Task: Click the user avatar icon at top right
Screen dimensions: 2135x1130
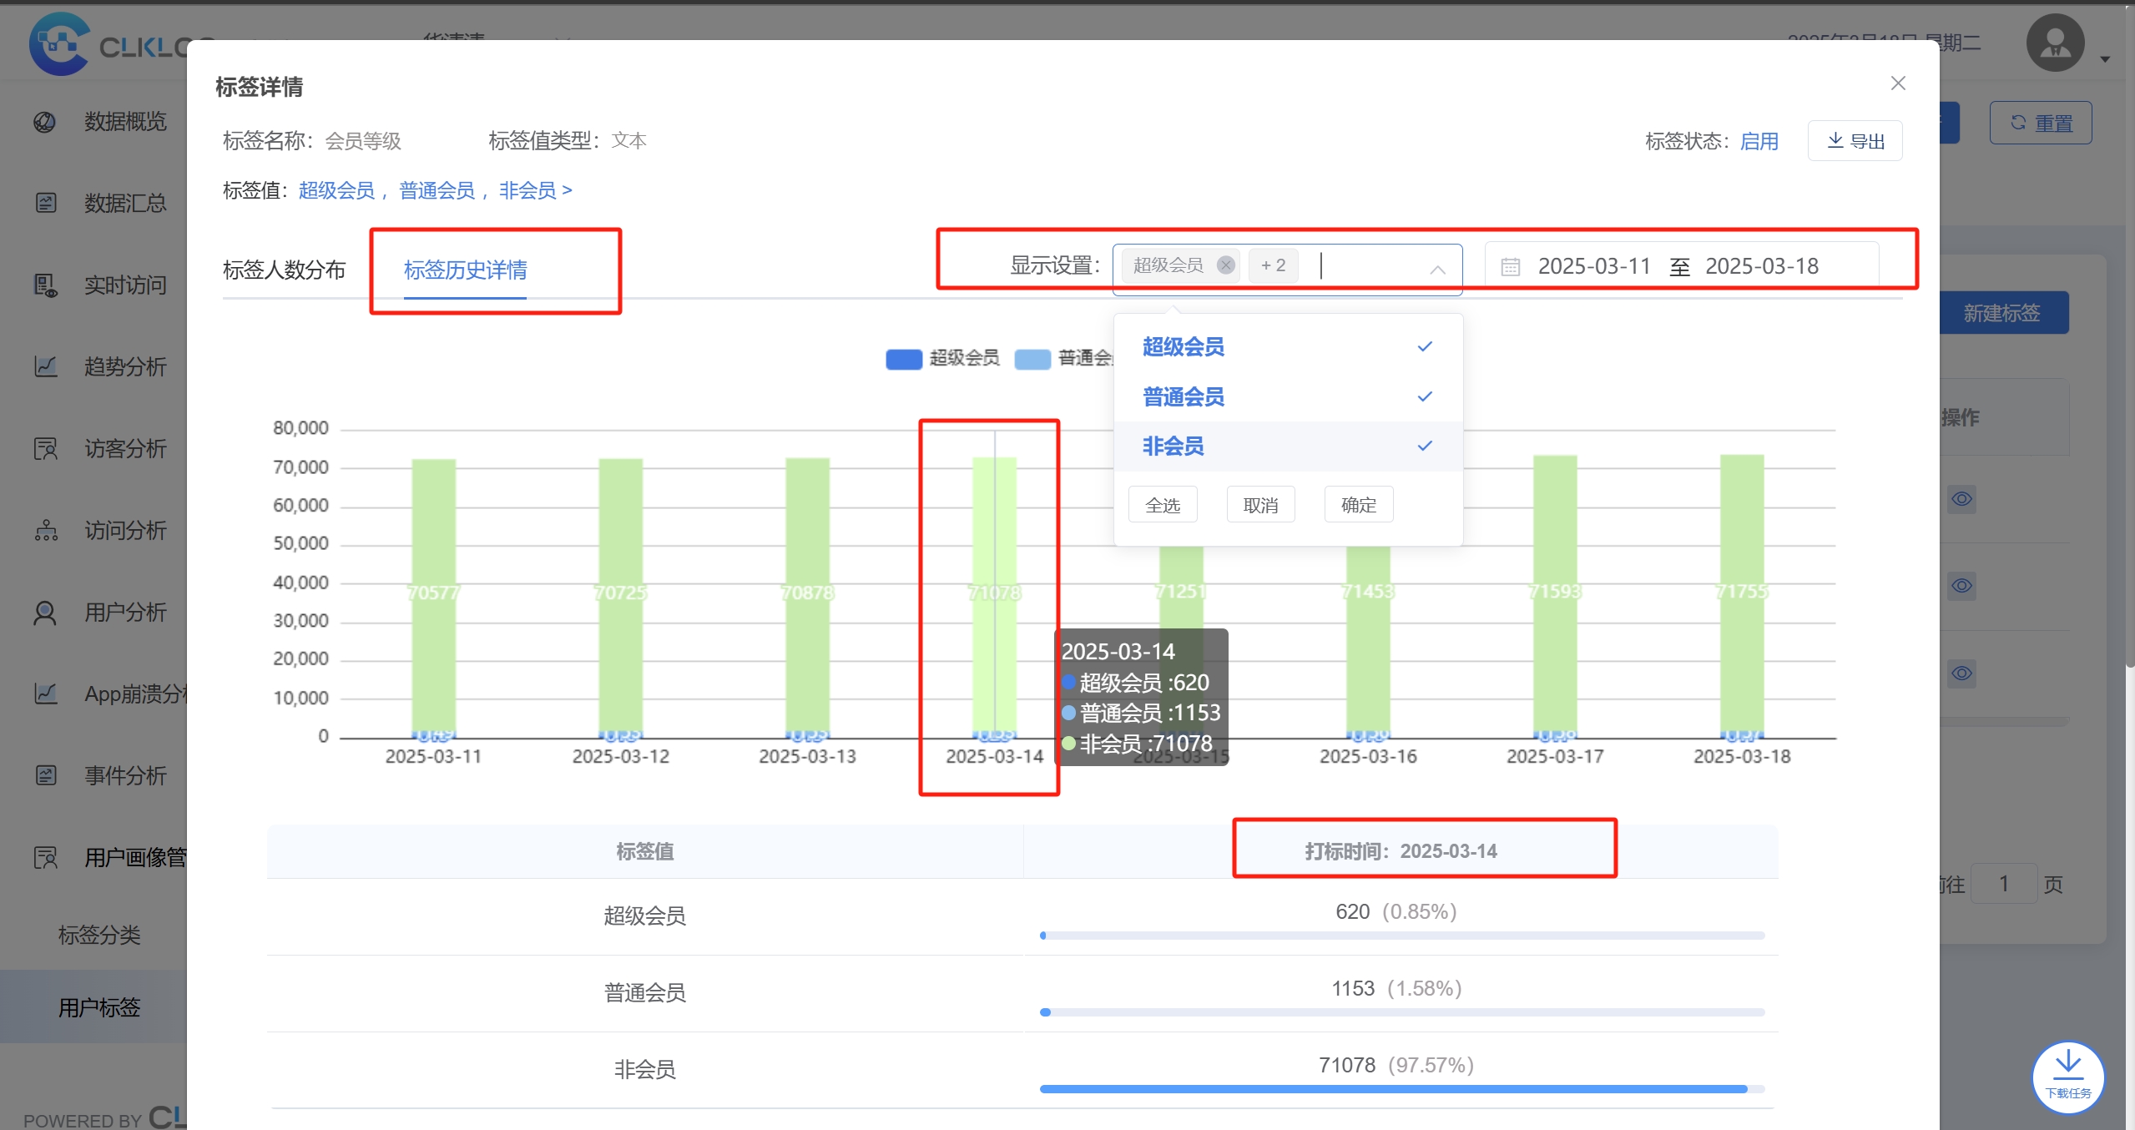Action: tap(2055, 43)
